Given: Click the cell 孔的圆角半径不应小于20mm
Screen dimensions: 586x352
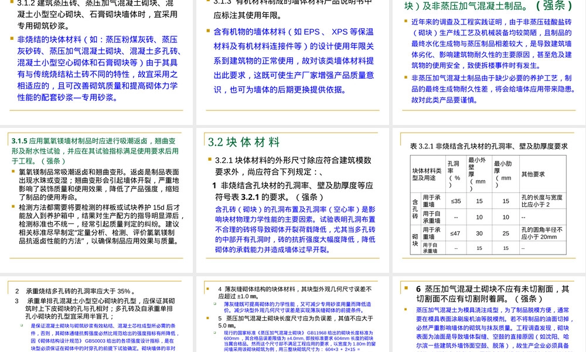Looking at the screenshot, I should click(541, 233).
